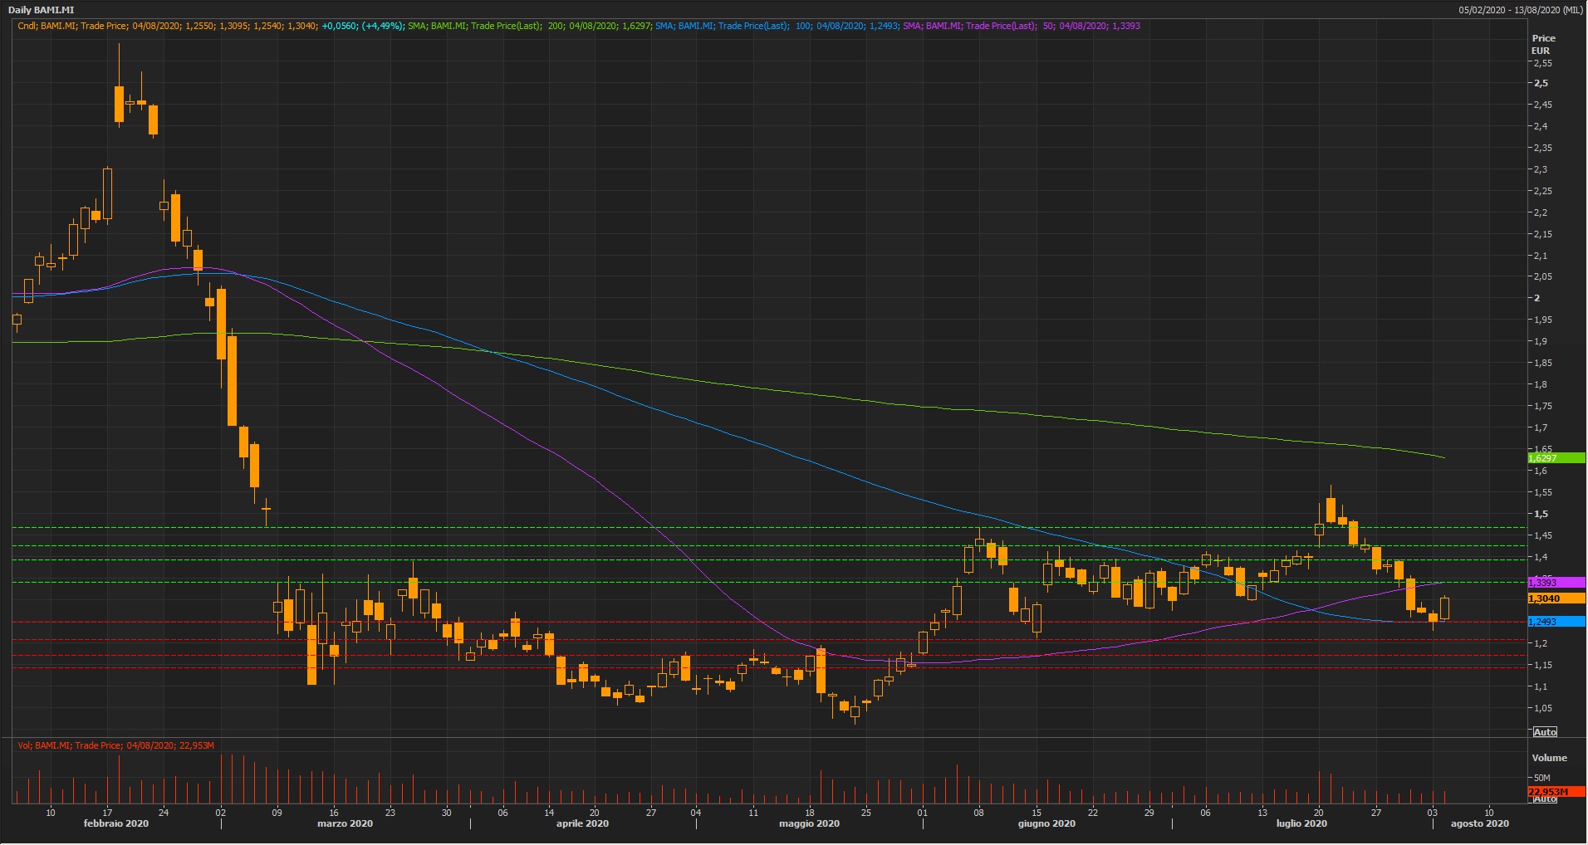The image size is (1588, 845).
Task: Click the blue 1,2493 price tag
Action: [1556, 622]
